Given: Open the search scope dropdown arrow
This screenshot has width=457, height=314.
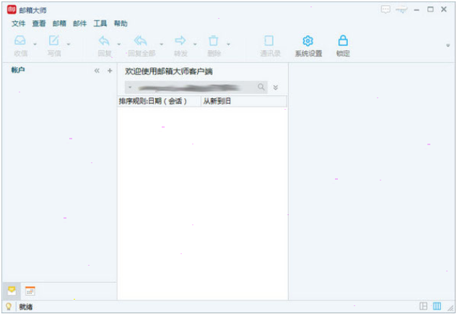Looking at the screenshot, I should pyautogui.click(x=130, y=87).
